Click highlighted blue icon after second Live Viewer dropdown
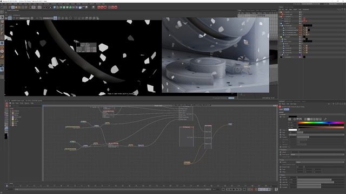 click(55, 18)
